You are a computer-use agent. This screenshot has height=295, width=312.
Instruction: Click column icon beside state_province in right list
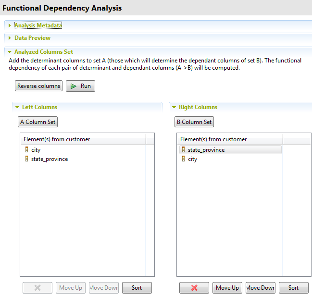[x=183, y=150]
